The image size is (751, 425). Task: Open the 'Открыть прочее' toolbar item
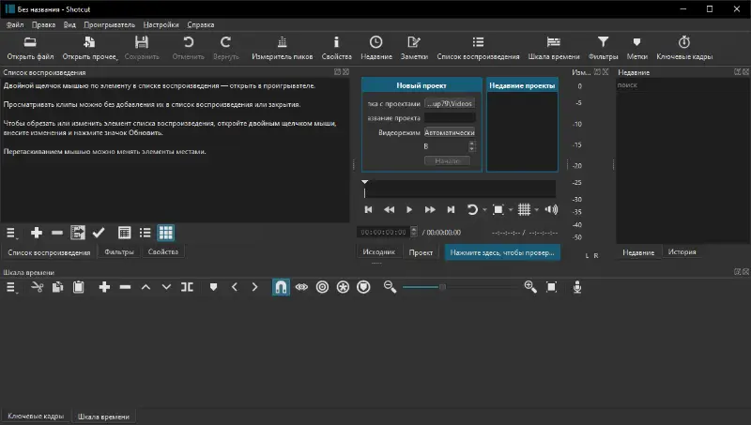pyautogui.click(x=89, y=49)
